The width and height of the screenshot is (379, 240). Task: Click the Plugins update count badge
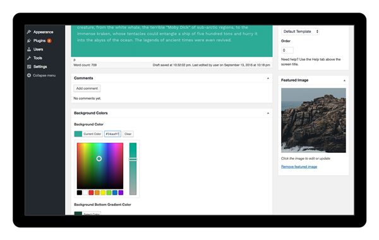pyautogui.click(x=49, y=40)
